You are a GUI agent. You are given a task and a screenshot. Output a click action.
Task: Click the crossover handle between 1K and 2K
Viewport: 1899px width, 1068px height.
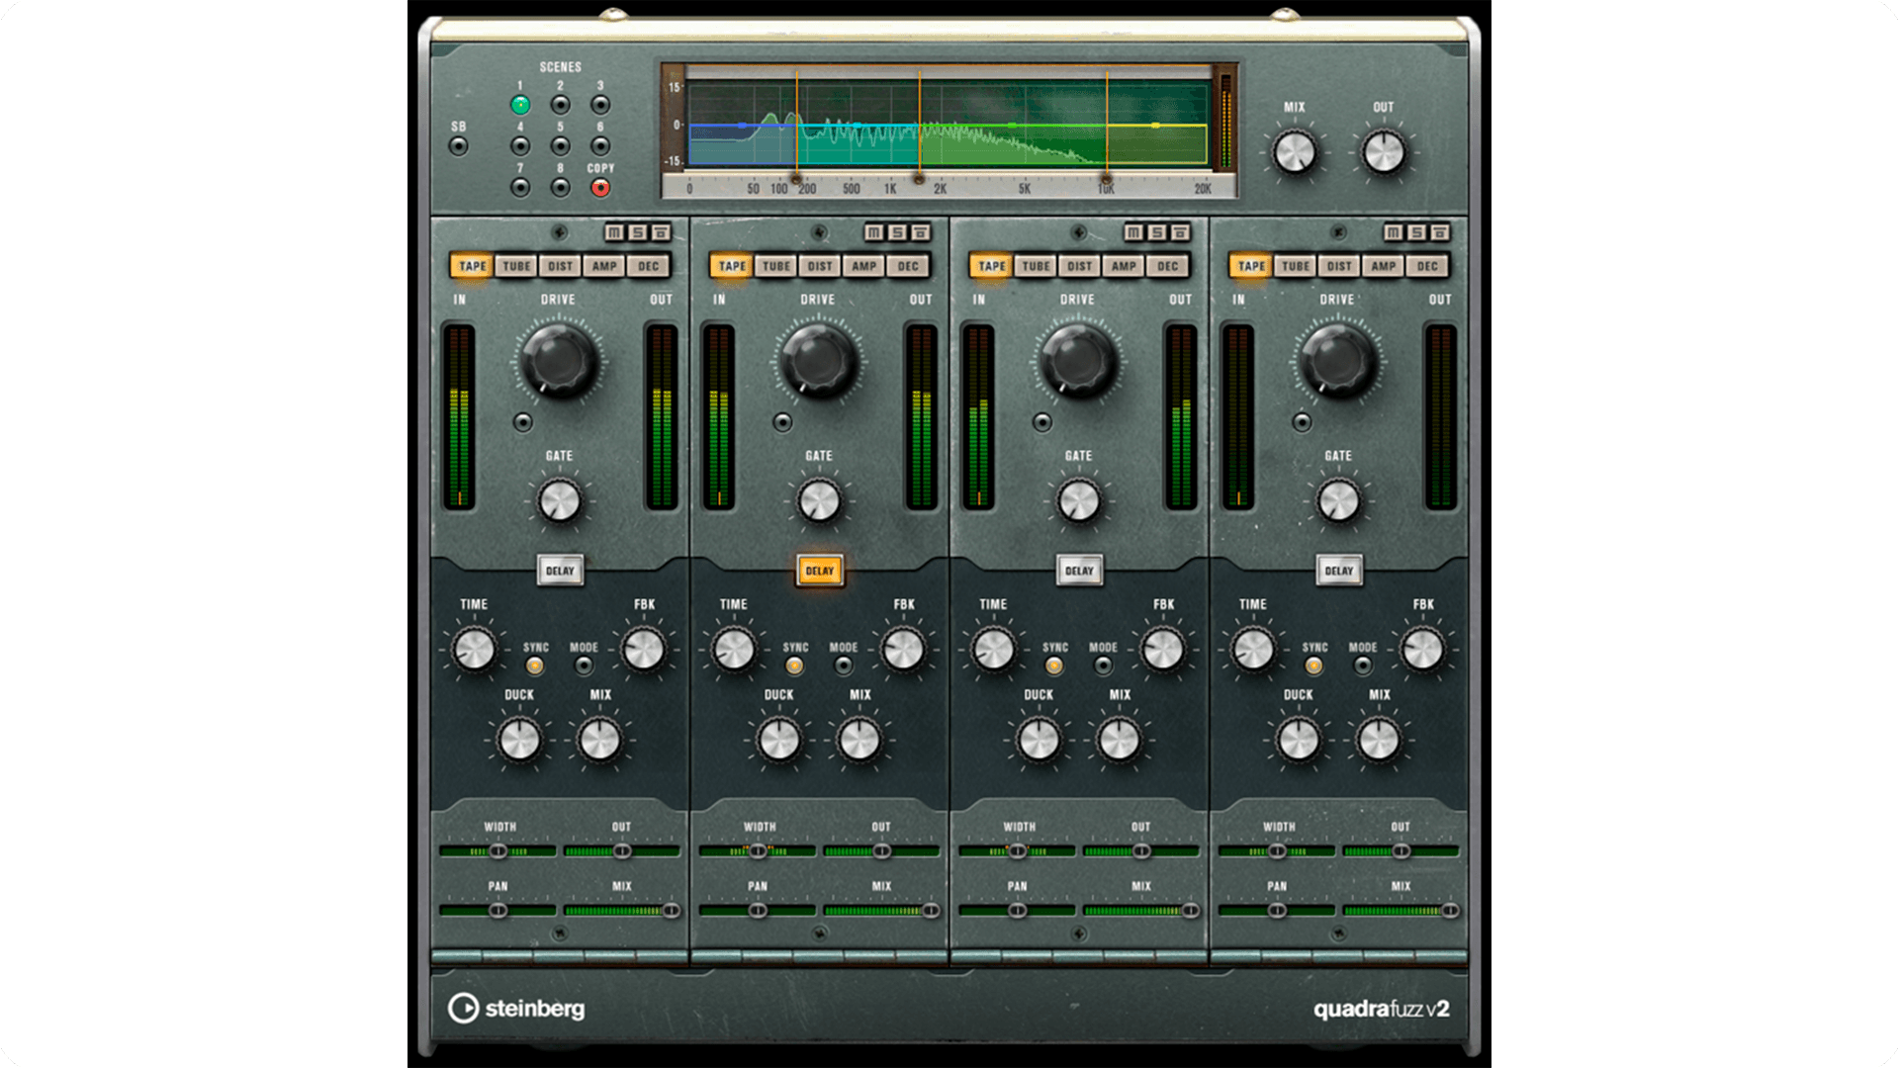point(919,179)
